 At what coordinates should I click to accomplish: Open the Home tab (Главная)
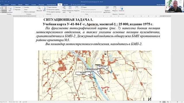click(6, 5)
